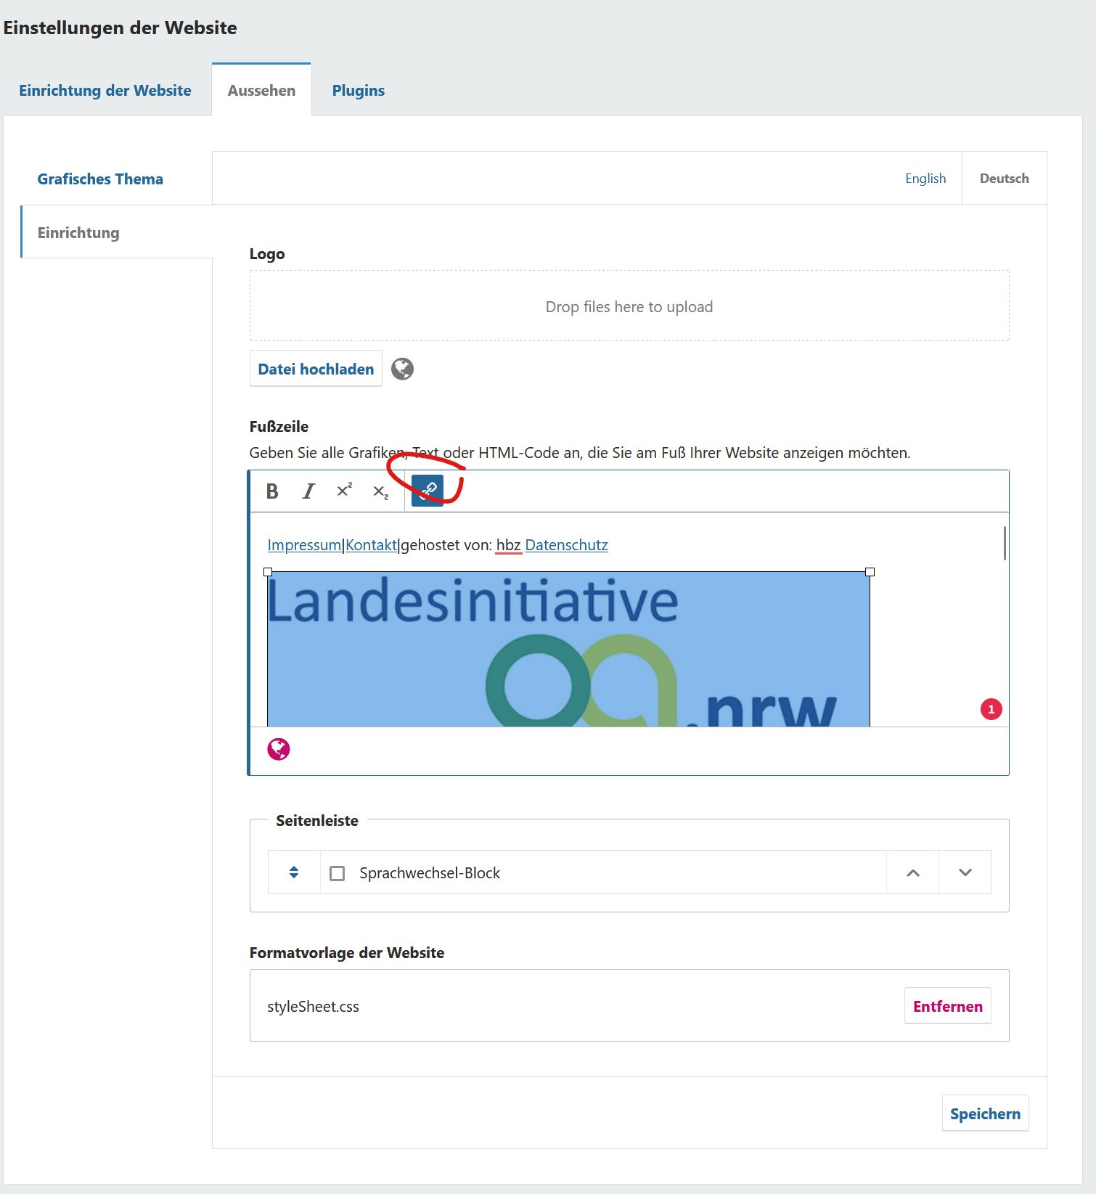The height and width of the screenshot is (1194, 1096).
Task: Click the red notification badge in editor
Action: [991, 709]
